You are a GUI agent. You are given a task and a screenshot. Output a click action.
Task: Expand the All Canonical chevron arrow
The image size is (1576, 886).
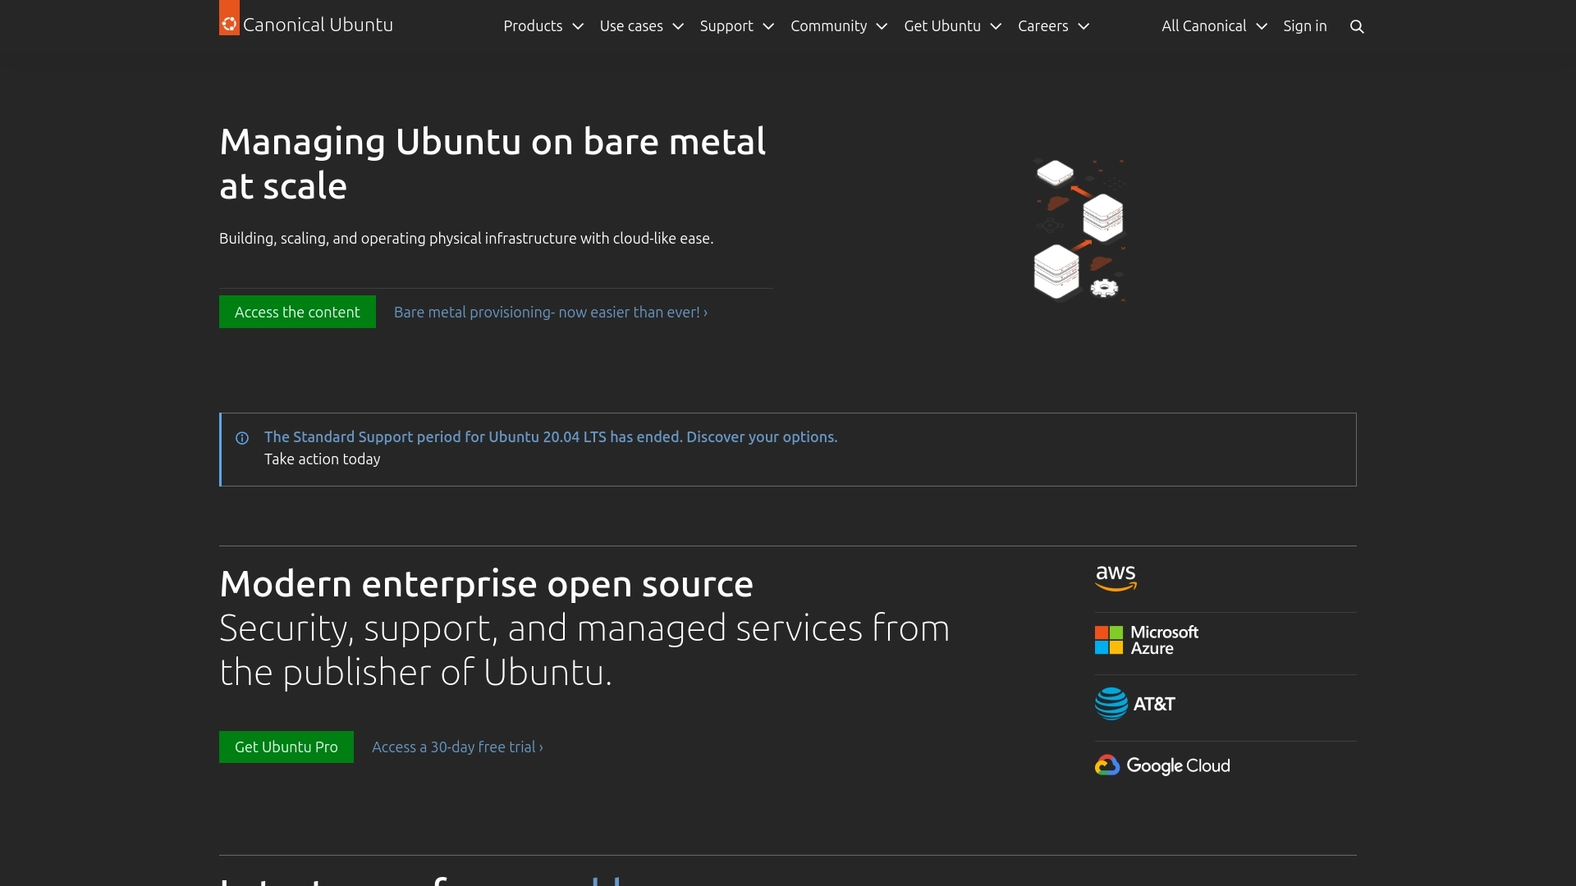point(1262,26)
